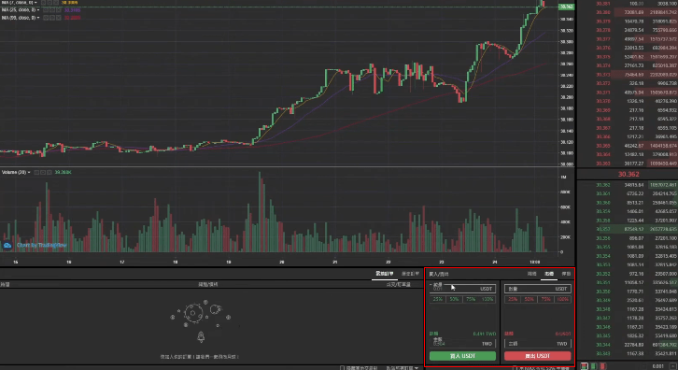Toggle the MAX fee discount checkbox
The image size is (678, 370).
coord(515,368)
